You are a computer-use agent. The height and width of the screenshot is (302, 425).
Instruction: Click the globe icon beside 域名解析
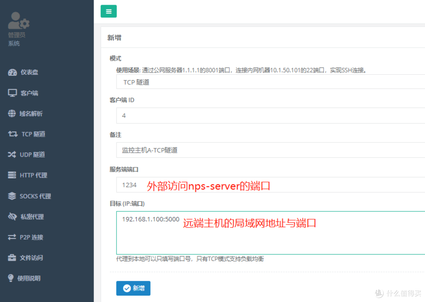[x=12, y=113]
